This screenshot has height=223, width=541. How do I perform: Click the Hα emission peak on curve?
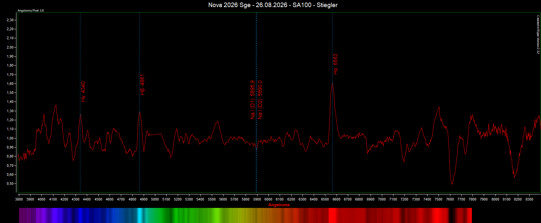tap(332, 83)
